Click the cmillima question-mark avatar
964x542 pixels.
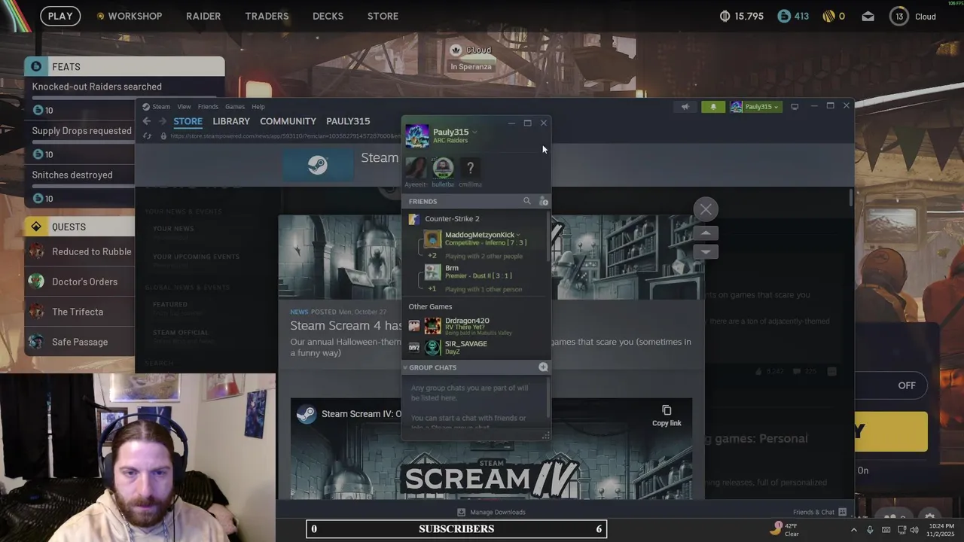click(x=470, y=168)
